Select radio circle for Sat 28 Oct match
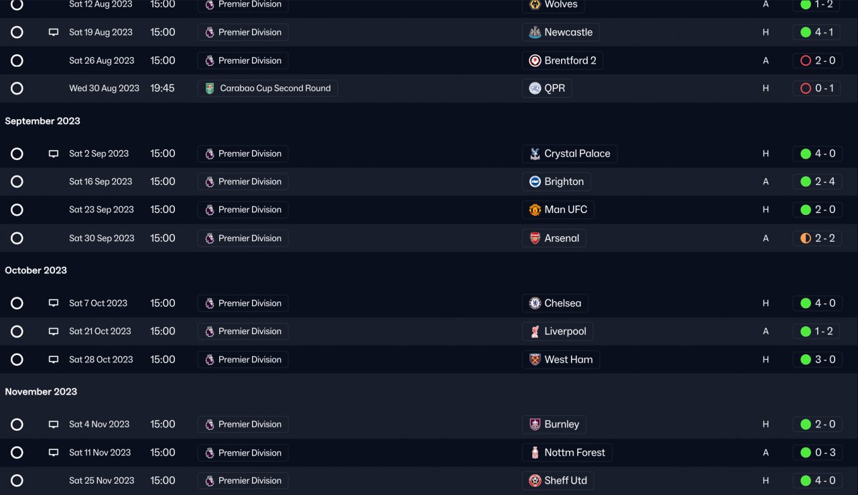 17,360
